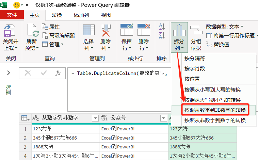Expand the 选择列 dropdown arrow
This screenshot has height=162, width=258.
pyautogui.click(x=92, y=48)
